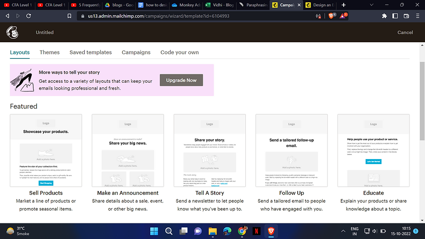Open the browser hamburger menu
The width and height of the screenshot is (425, 239).
(x=417, y=16)
